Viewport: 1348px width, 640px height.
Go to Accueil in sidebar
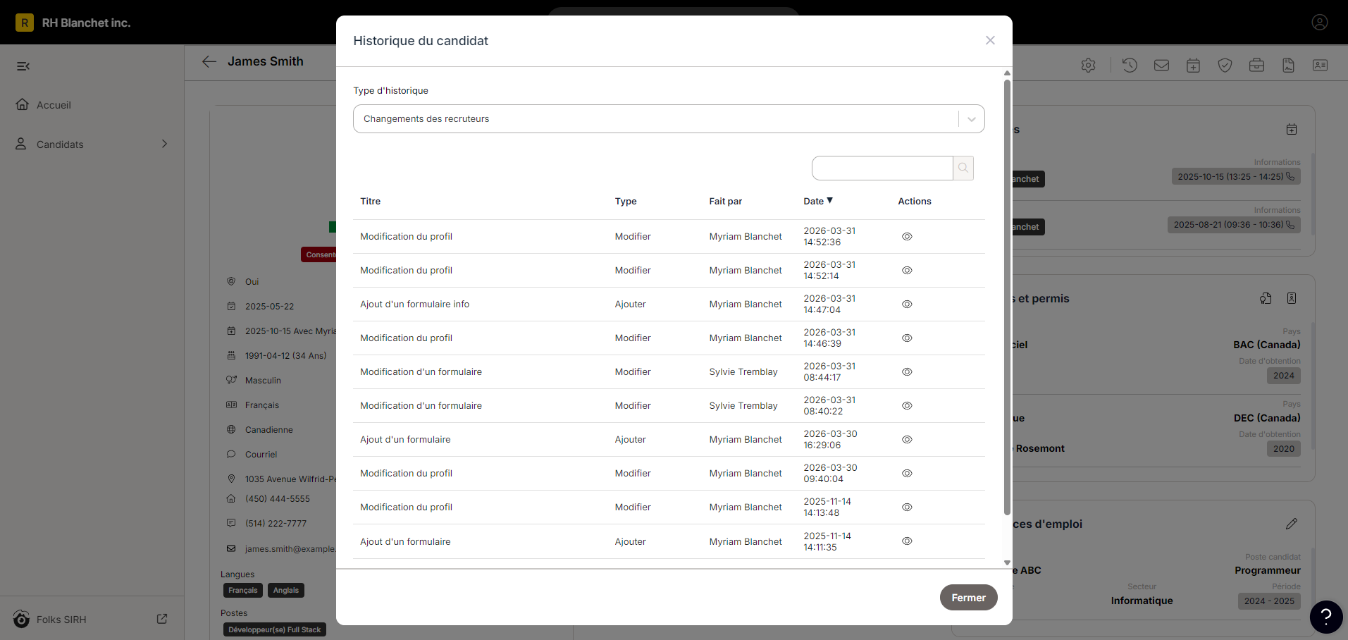[x=54, y=105]
